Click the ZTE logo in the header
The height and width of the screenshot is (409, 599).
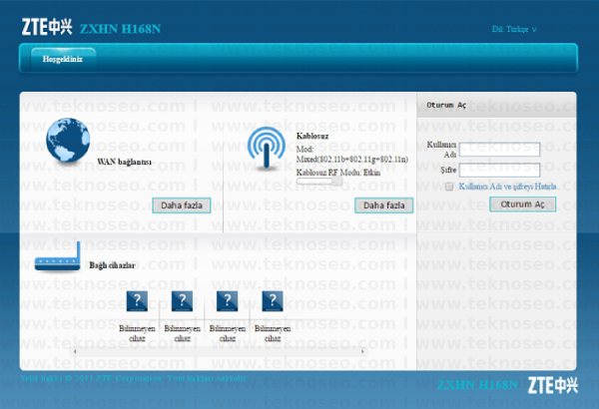click(47, 27)
